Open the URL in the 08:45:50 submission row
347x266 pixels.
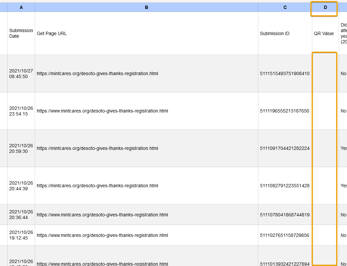tap(97, 73)
